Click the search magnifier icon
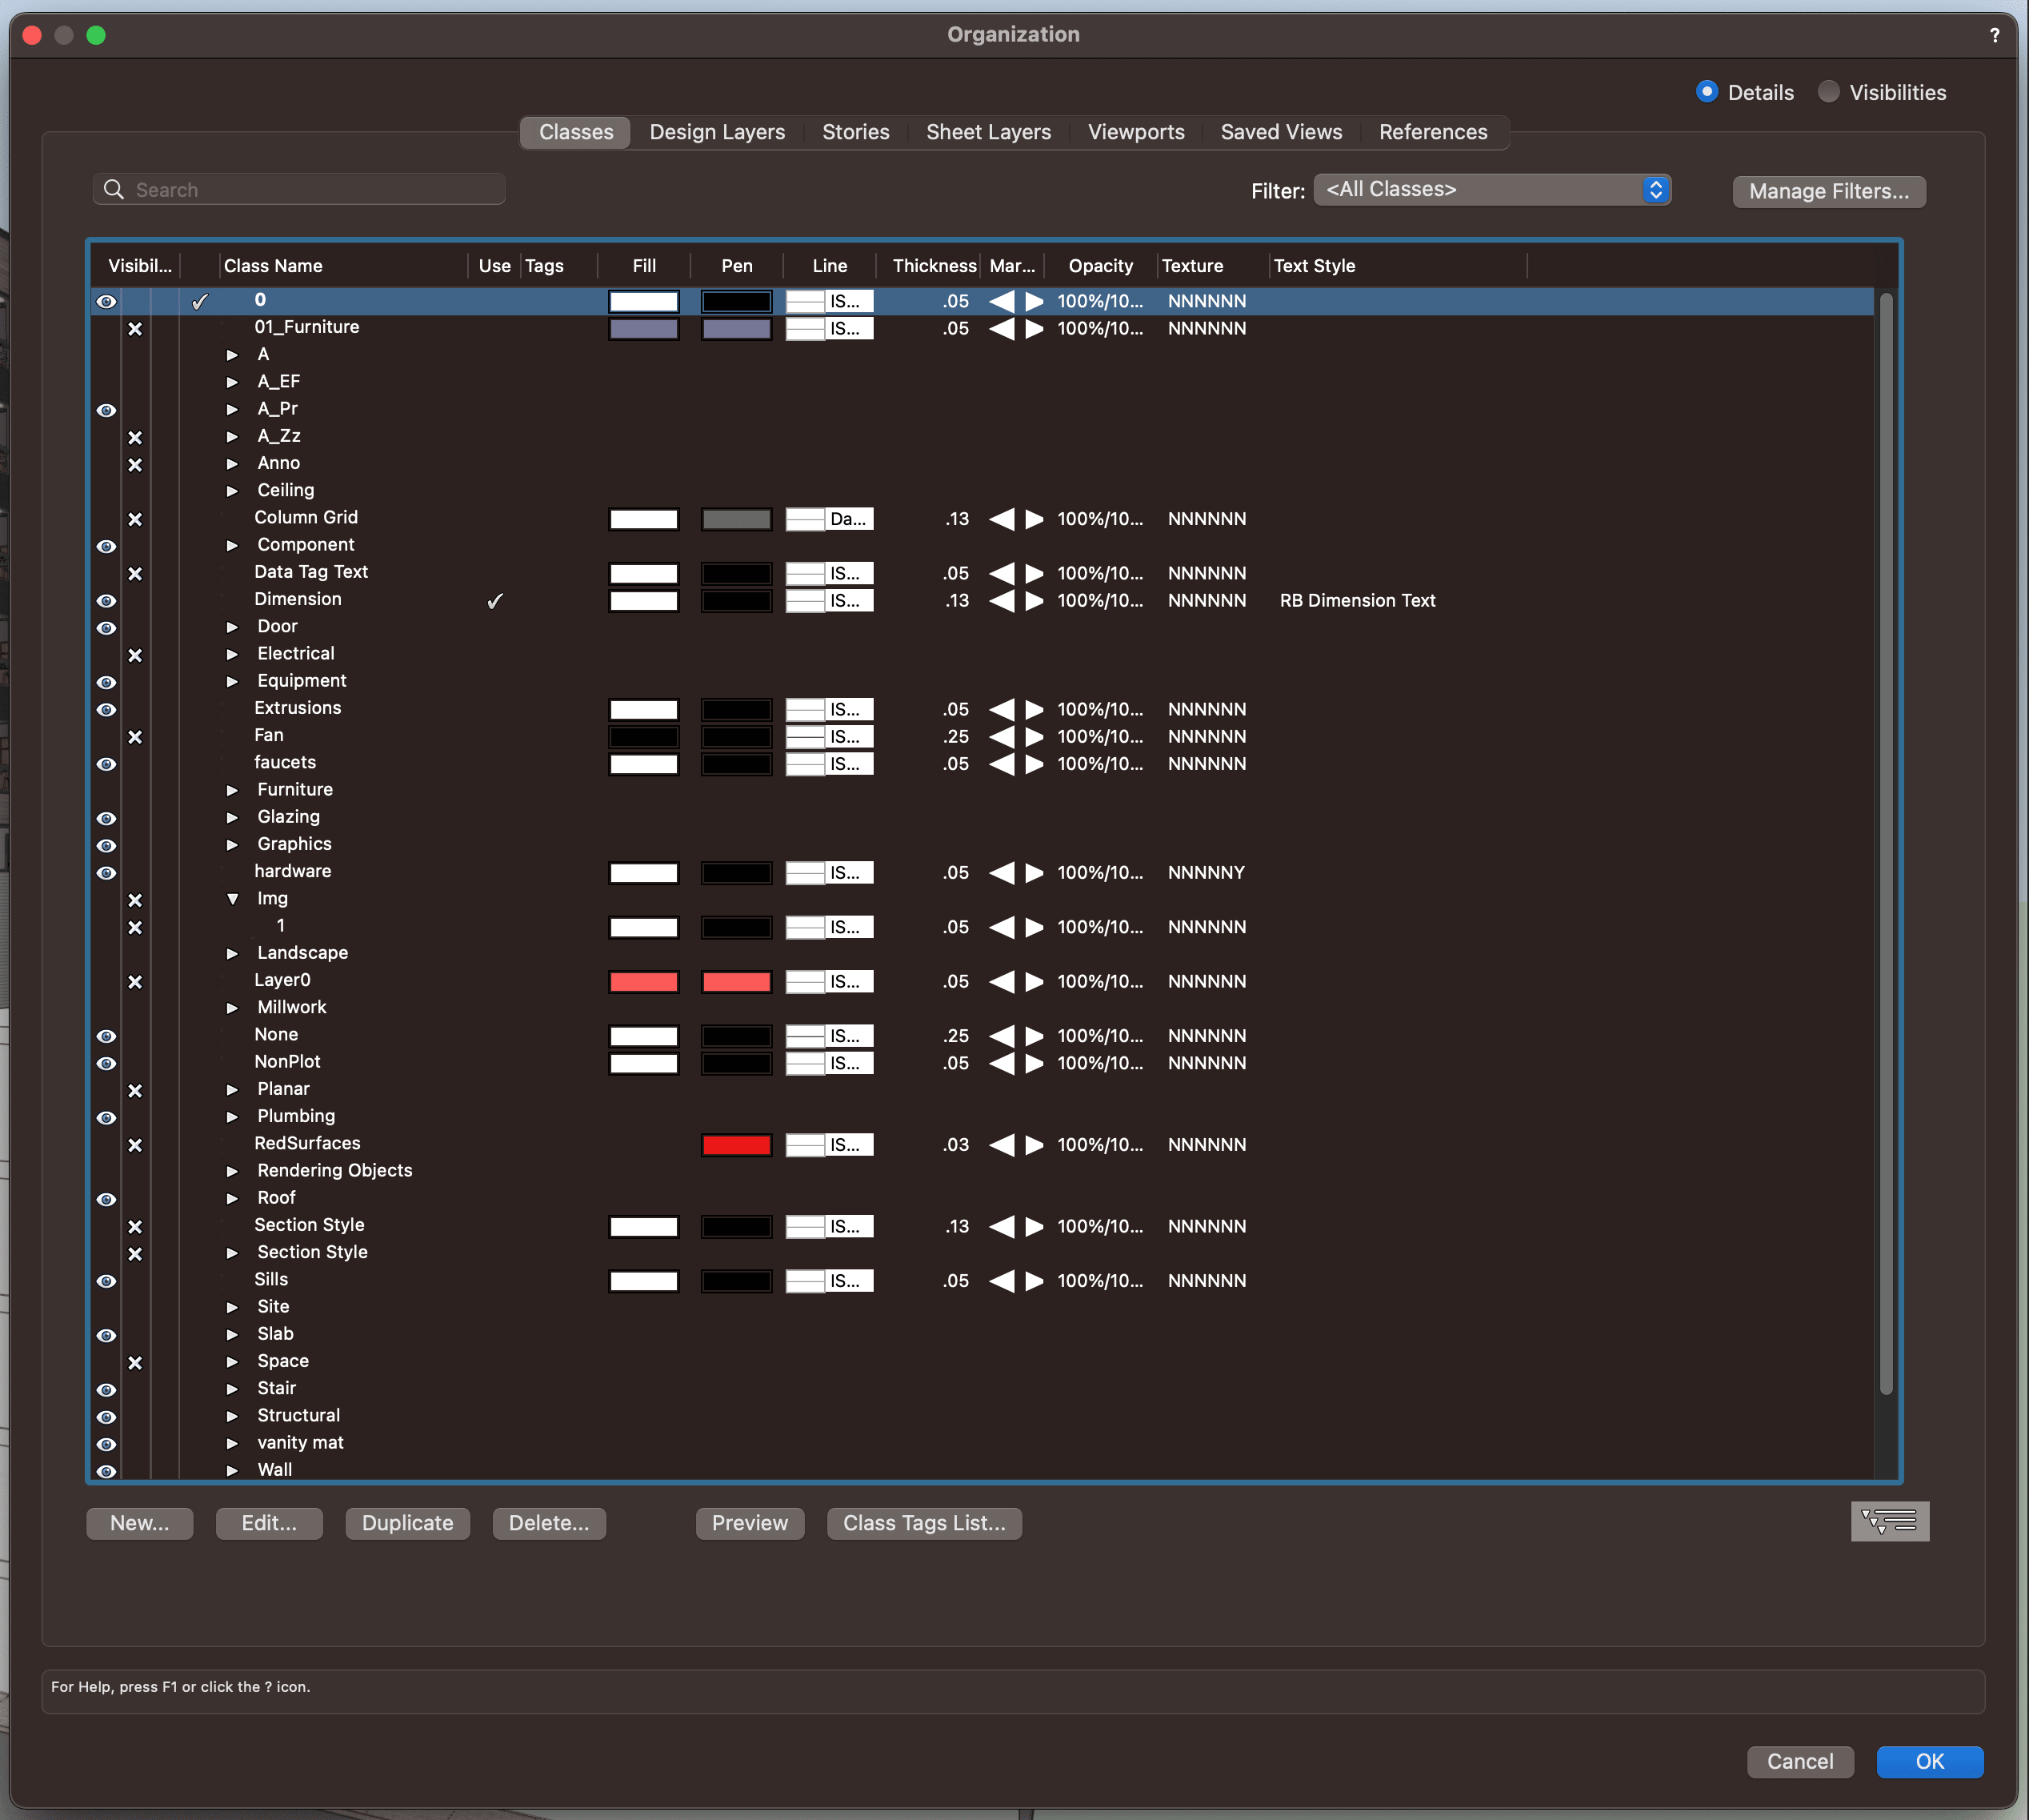Image resolution: width=2029 pixels, height=1820 pixels. (x=114, y=190)
